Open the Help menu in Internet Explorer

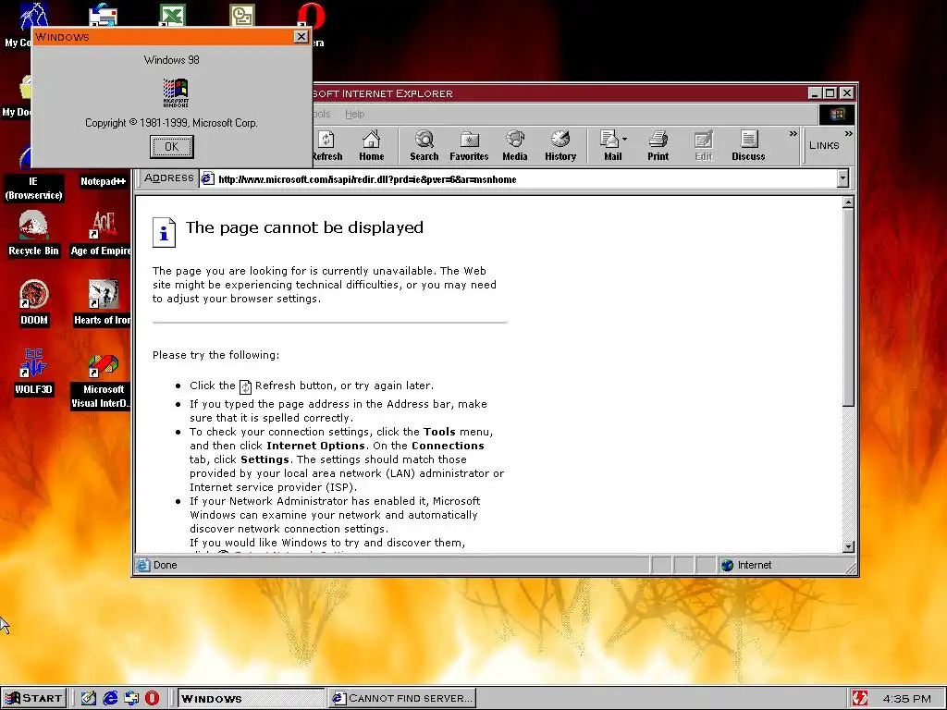coord(354,114)
